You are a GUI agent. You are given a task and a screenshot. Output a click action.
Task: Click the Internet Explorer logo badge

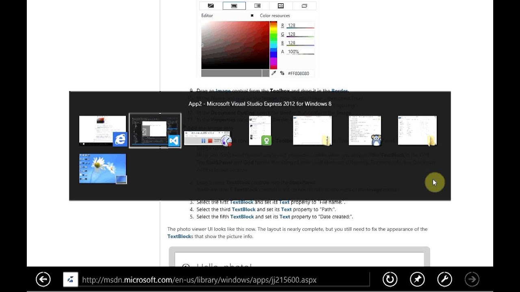click(x=120, y=139)
